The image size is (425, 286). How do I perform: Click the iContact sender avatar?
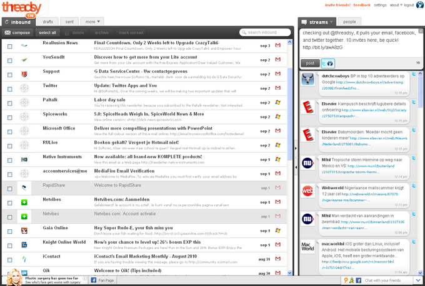coord(24,259)
